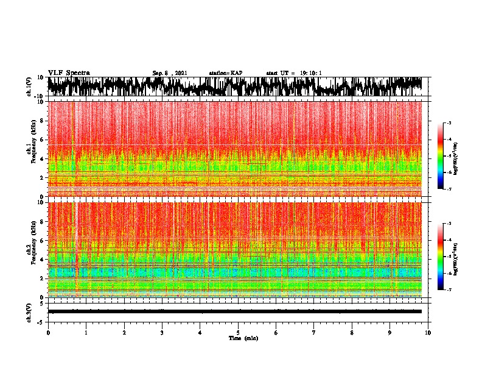This screenshot has height=373, width=482.
Task: Select the "start UT = 19:10:1" text
Action: click(x=294, y=73)
